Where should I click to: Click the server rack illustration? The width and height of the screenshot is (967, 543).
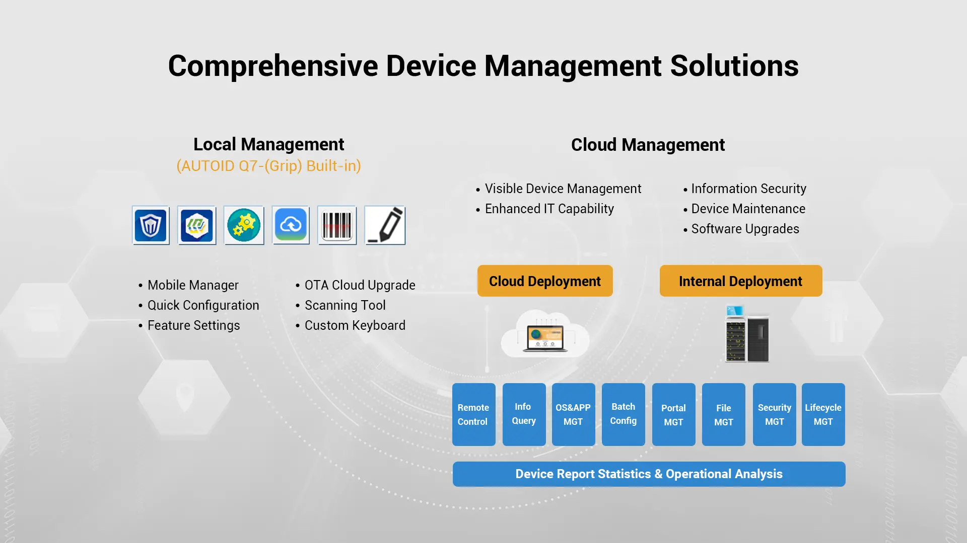747,334
